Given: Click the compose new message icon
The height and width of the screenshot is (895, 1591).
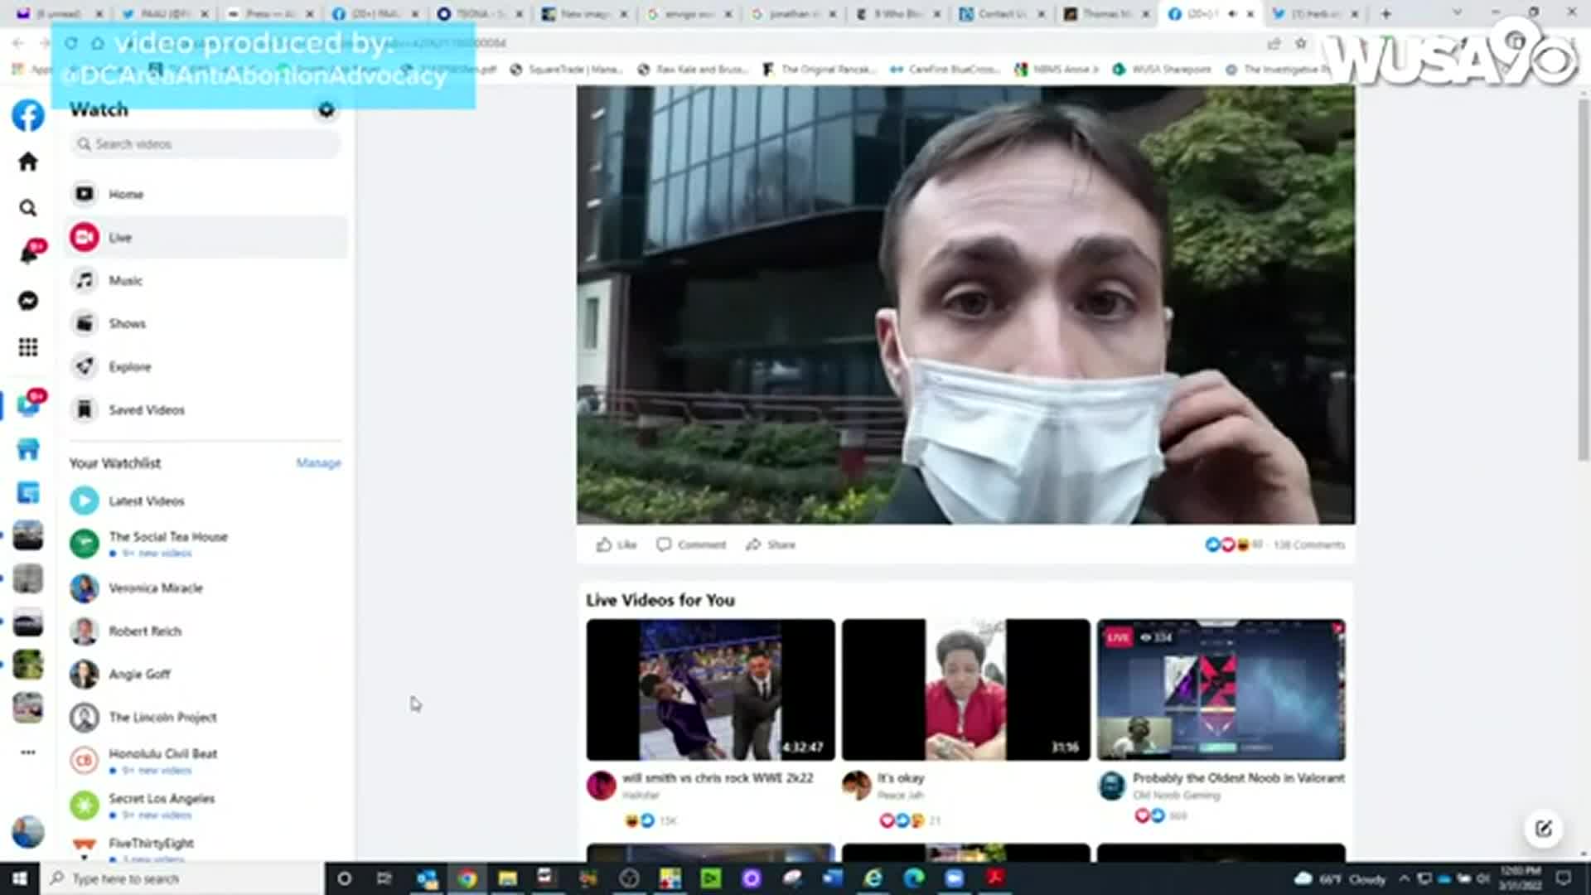Looking at the screenshot, I should click(1543, 829).
